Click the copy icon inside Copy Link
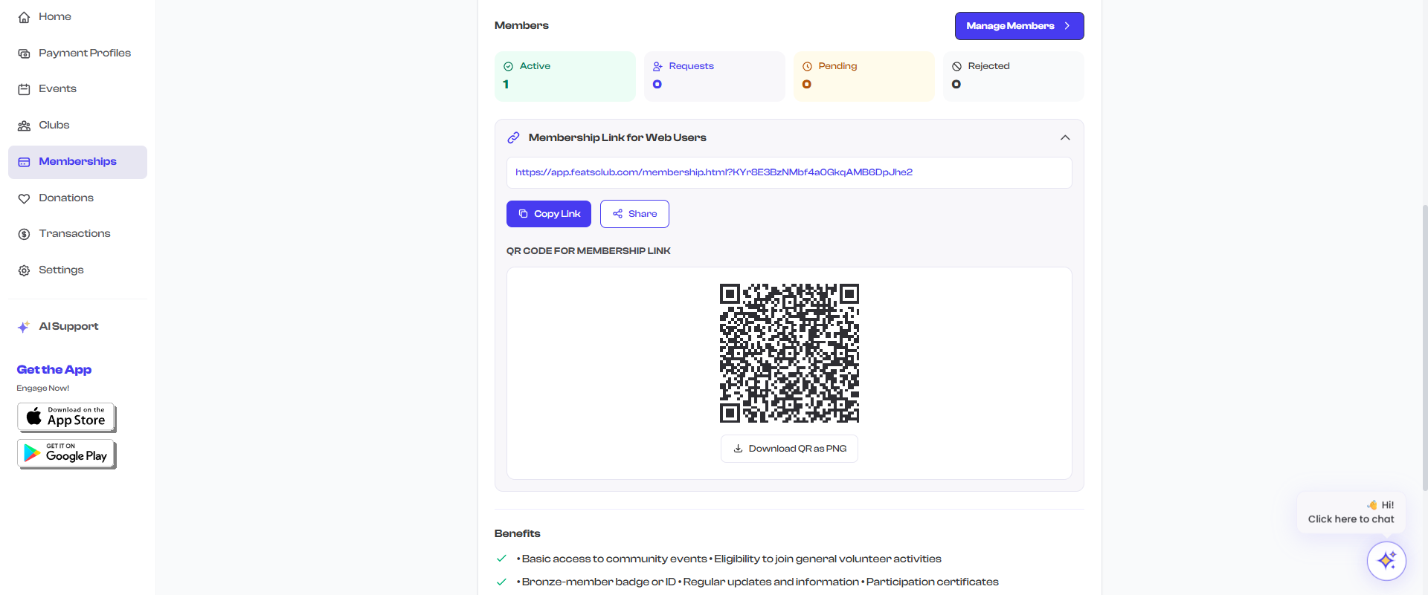Viewport: 1428px width, 595px height. (x=523, y=214)
